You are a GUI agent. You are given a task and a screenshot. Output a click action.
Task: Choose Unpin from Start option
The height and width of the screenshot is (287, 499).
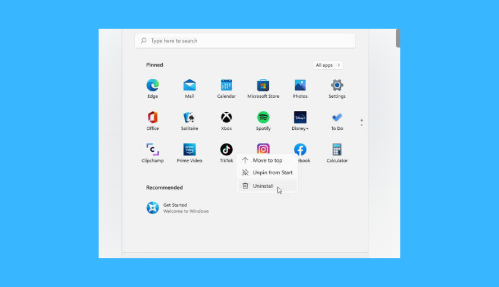tap(272, 173)
